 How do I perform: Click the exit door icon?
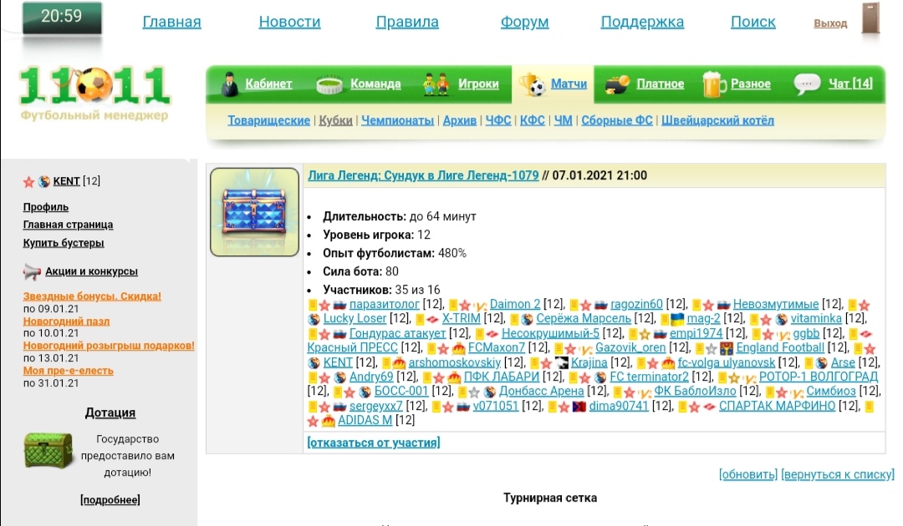pyautogui.click(x=870, y=20)
